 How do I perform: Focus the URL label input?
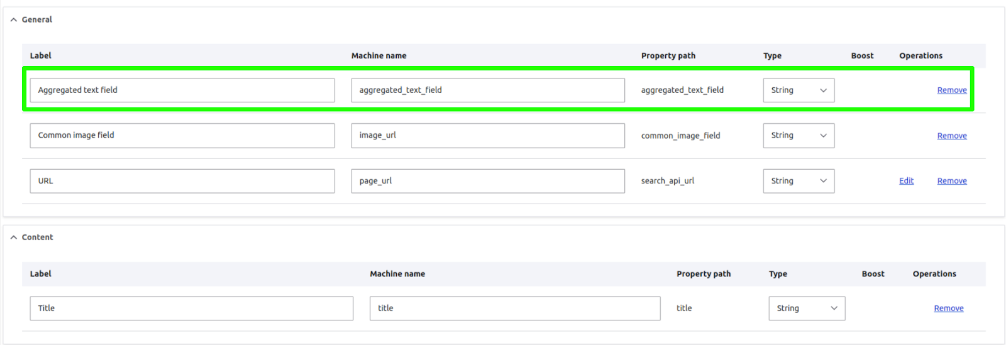182,181
